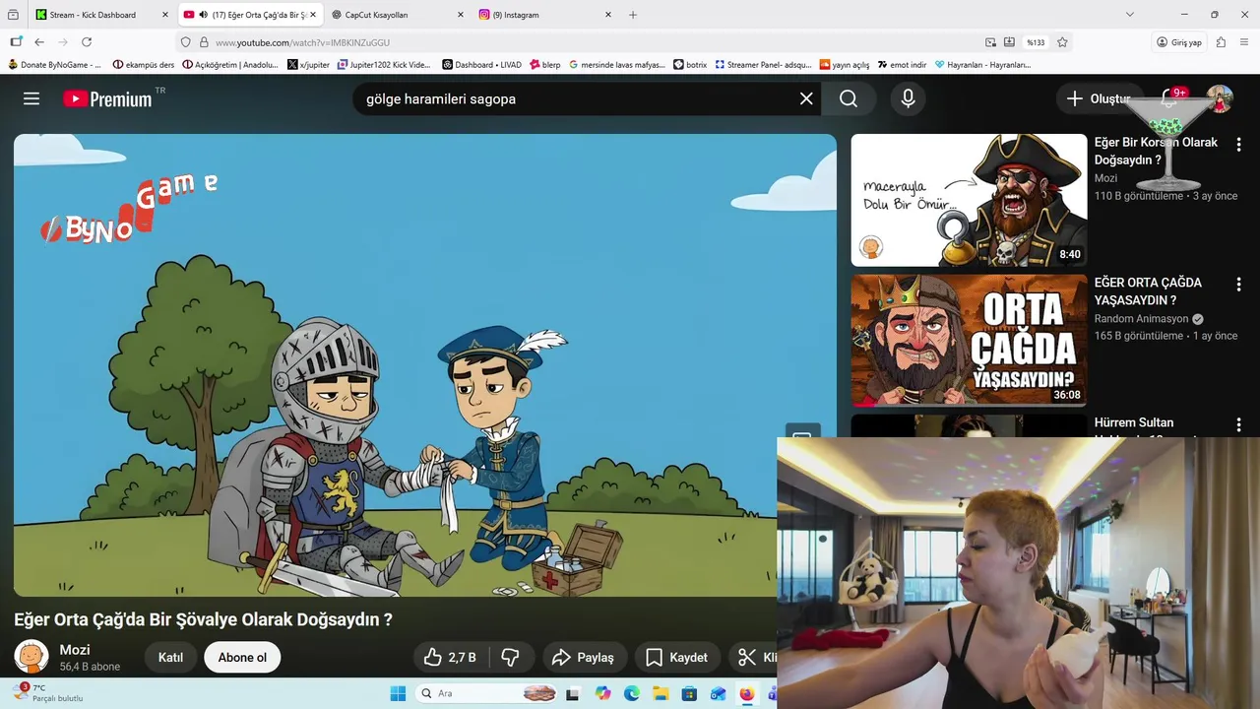Open File Explorer from taskbar
Screen dimensions: 1260x709
click(x=661, y=693)
